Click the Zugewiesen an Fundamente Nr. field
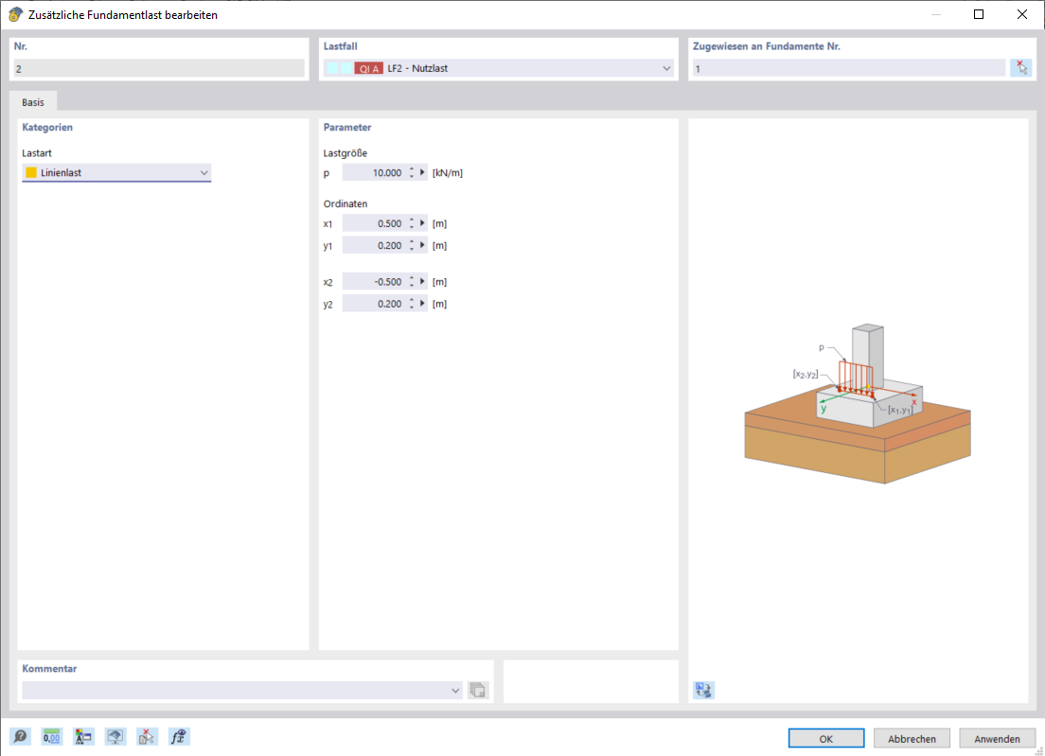This screenshot has height=756, width=1045. [848, 68]
